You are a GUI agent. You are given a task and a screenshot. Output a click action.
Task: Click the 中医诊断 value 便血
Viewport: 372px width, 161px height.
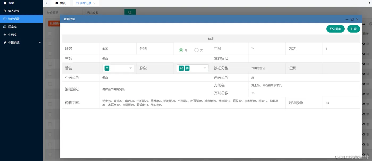(x=105, y=78)
